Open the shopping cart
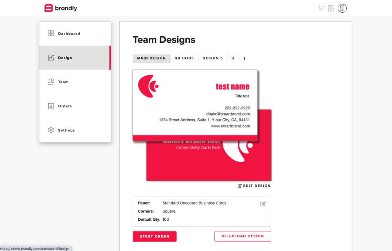Viewport: 392px width, 251px height. pyautogui.click(x=321, y=8)
